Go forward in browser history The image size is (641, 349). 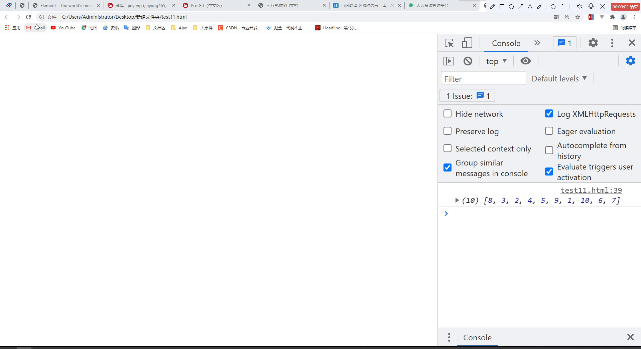pyautogui.click(x=18, y=17)
